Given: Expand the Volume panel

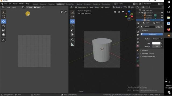Looking at the screenshot, I should pyautogui.click(x=145, y=50).
